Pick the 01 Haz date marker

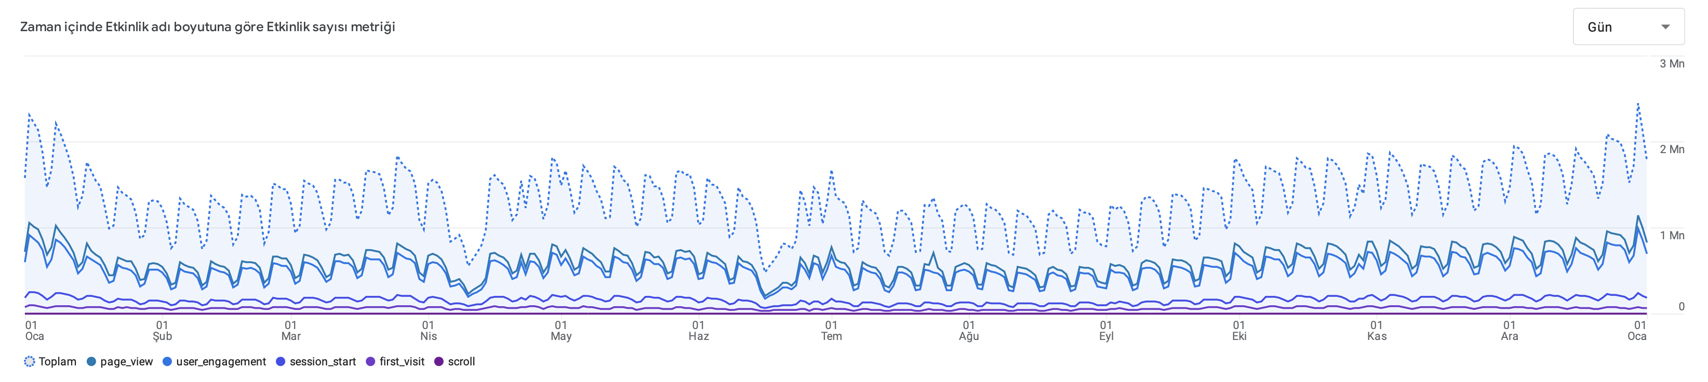pos(698,331)
